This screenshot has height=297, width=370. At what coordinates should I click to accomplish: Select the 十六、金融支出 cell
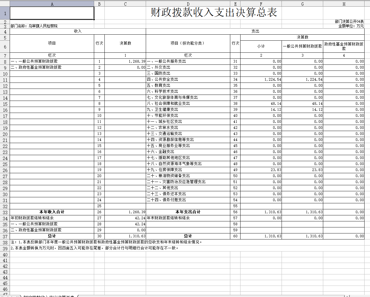click(x=188, y=152)
